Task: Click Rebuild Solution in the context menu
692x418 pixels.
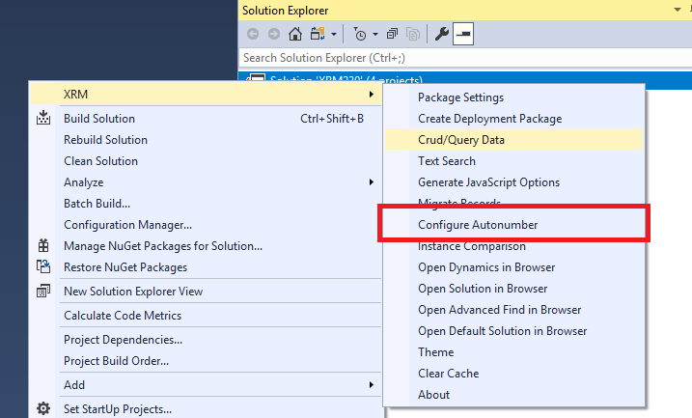Action: (x=105, y=140)
